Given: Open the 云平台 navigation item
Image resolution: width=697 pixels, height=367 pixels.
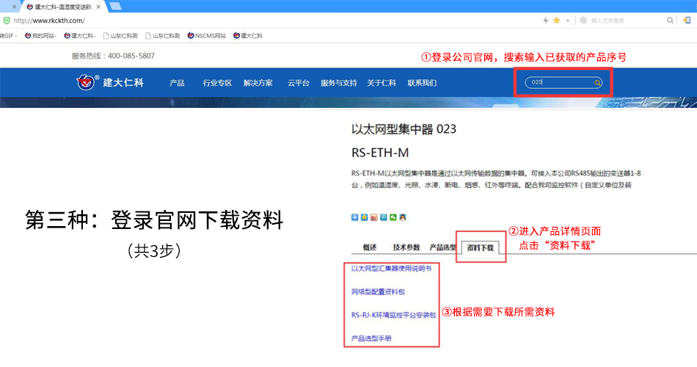Looking at the screenshot, I should 298,83.
